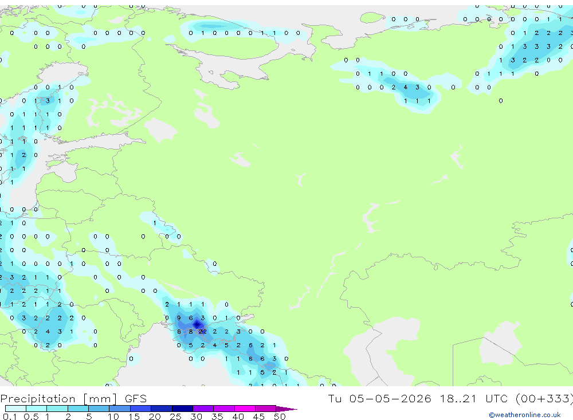Select the 40–45 mm legend swatch
This screenshot has height=420, width=573.
[x=245, y=409]
